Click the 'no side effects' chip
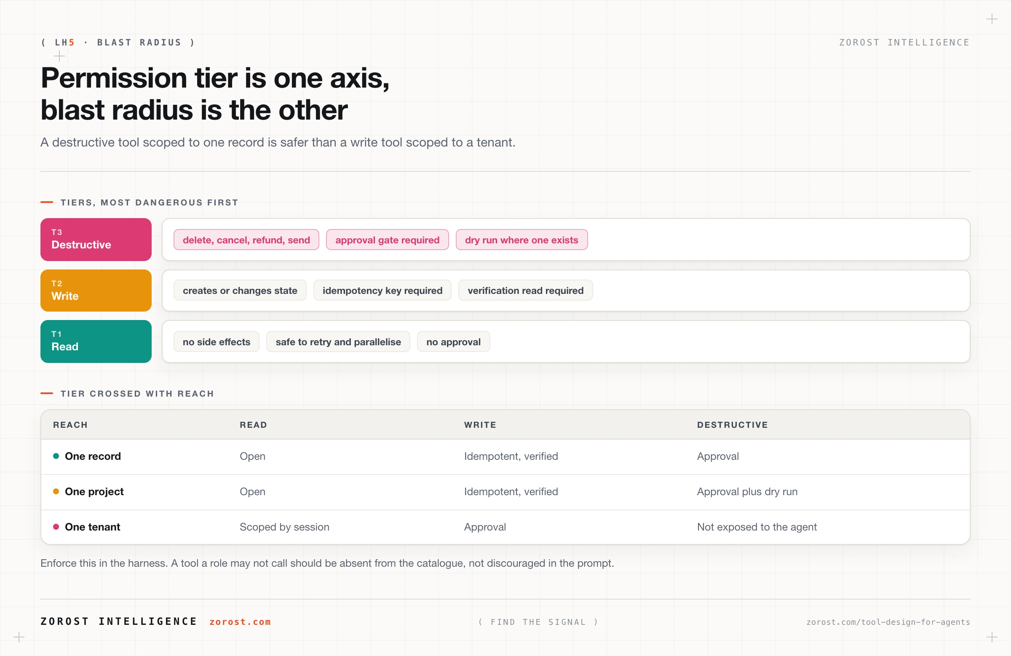 click(x=217, y=342)
